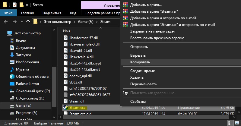Open the Файл ribbon tab
241x126 pixels.
pos(8,13)
